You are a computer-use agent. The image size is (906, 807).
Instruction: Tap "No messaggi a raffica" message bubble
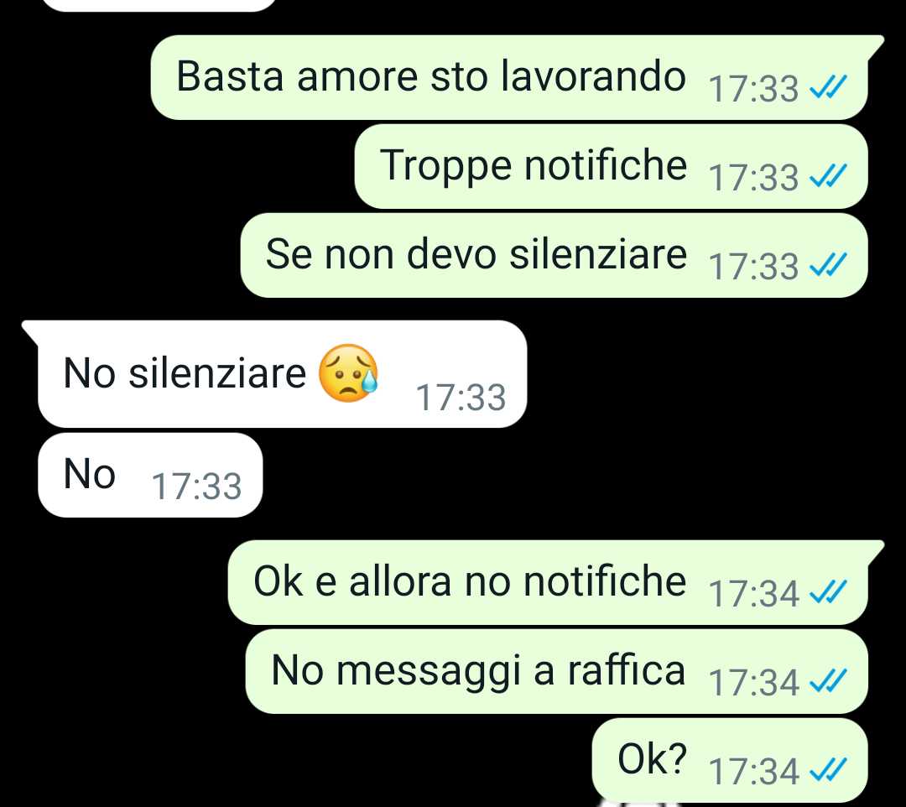click(557, 671)
